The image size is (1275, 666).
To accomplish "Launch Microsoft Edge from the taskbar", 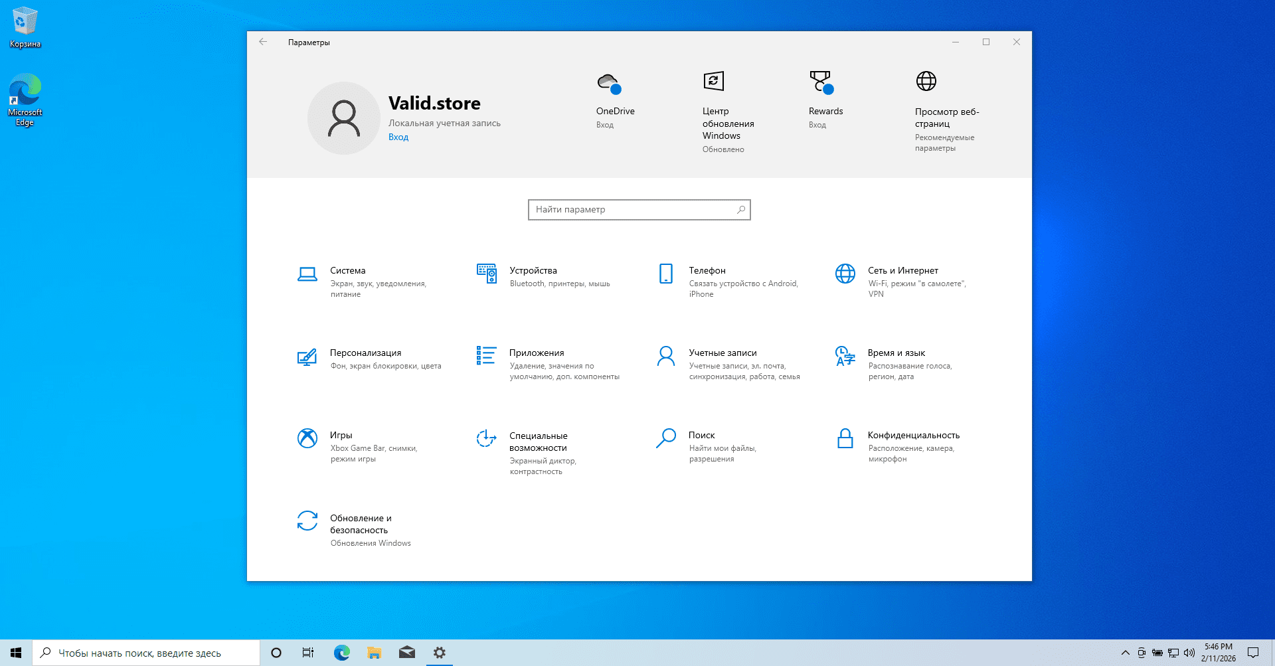I will point(341,653).
